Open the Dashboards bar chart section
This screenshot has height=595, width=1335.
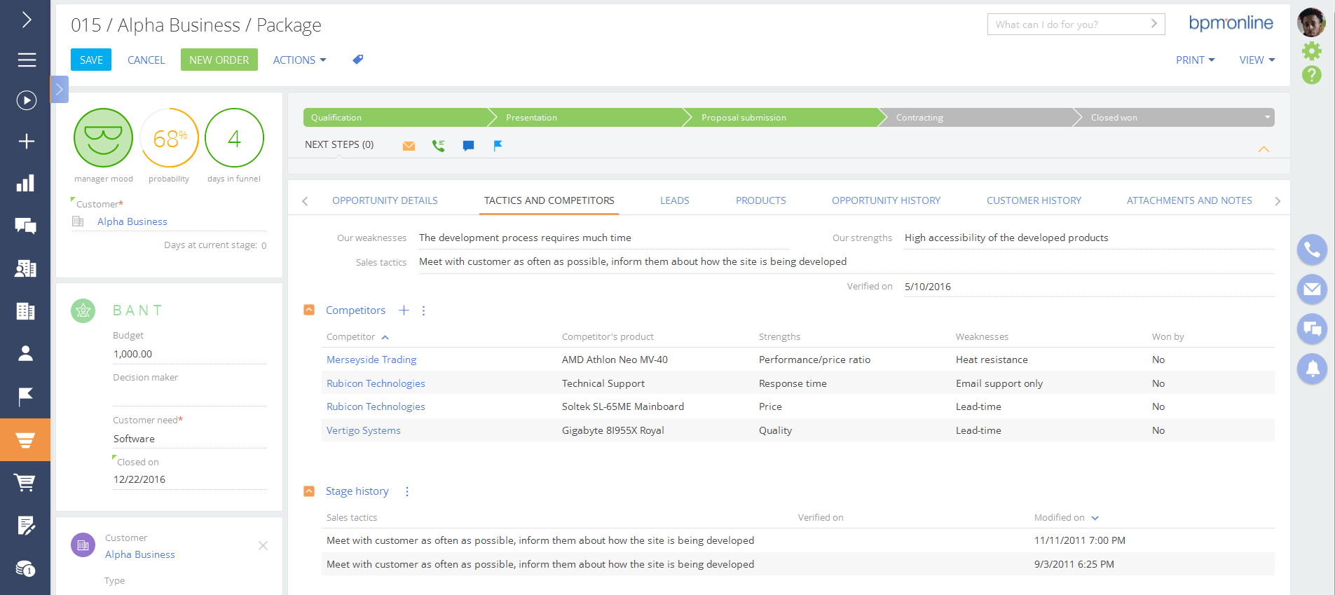coord(26,184)
